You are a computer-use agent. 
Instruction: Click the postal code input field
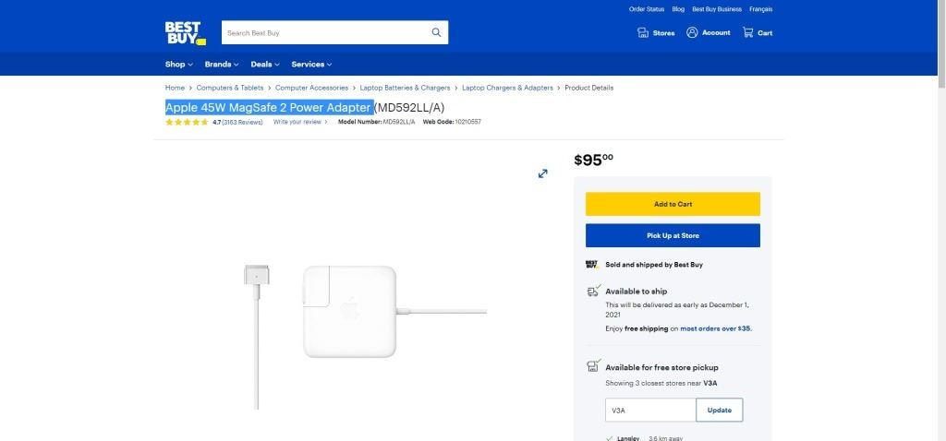coord(649,411)
